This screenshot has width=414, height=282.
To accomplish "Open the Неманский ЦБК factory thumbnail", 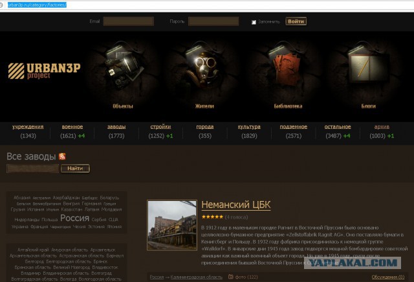I will click(172, 225).
